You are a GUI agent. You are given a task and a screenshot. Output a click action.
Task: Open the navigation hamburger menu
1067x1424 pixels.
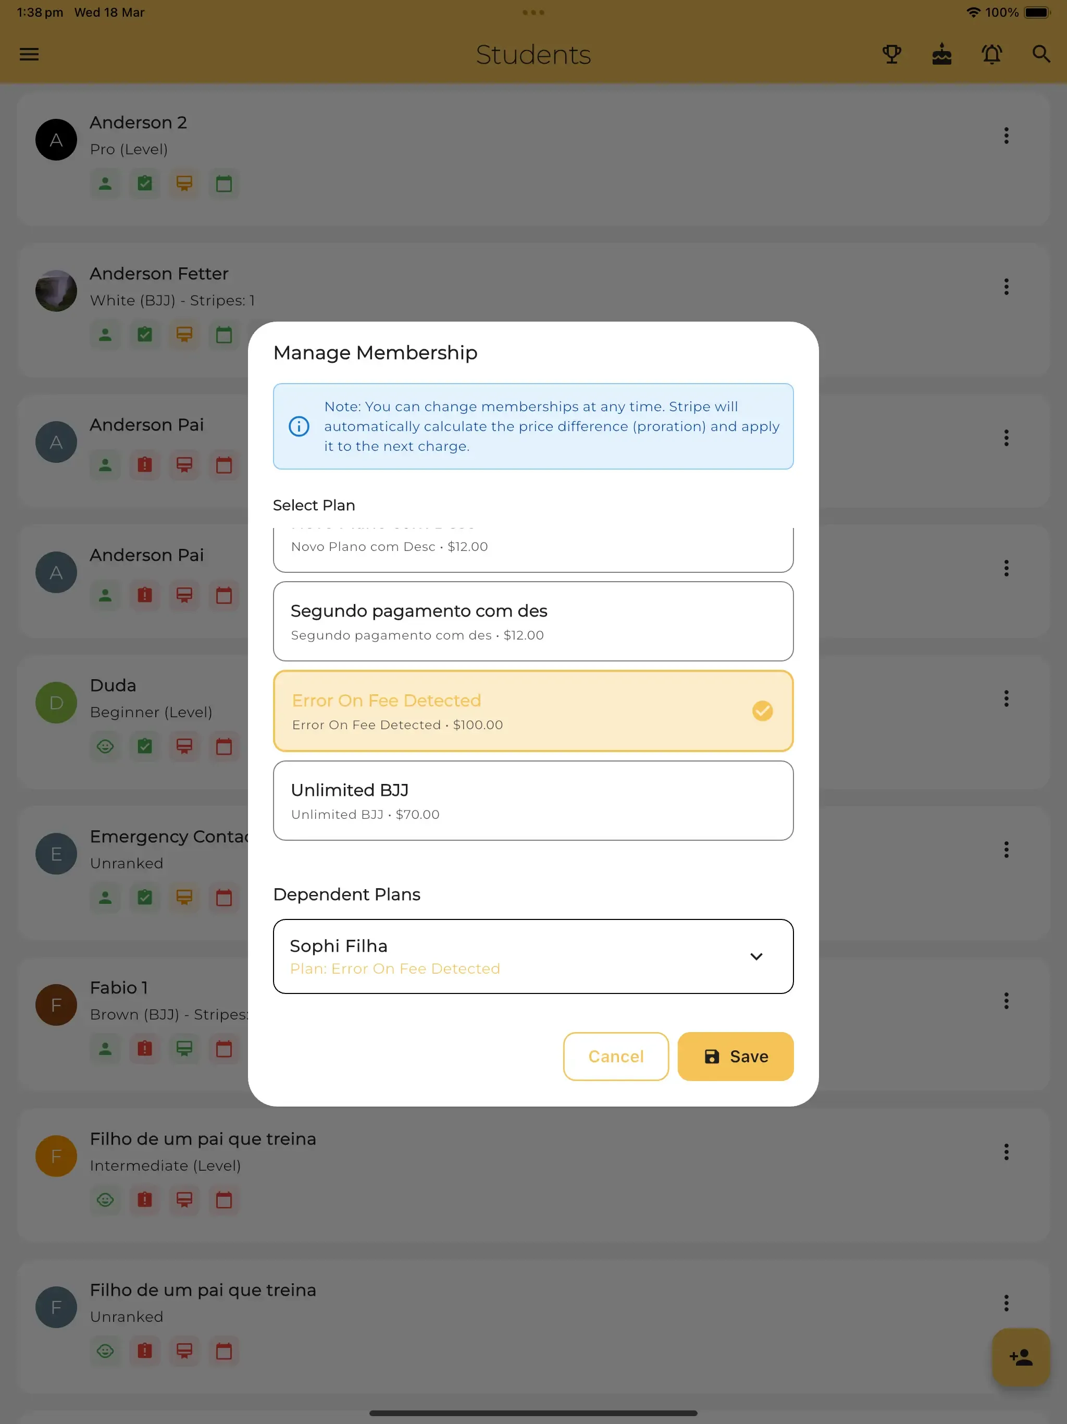[29, 55]
